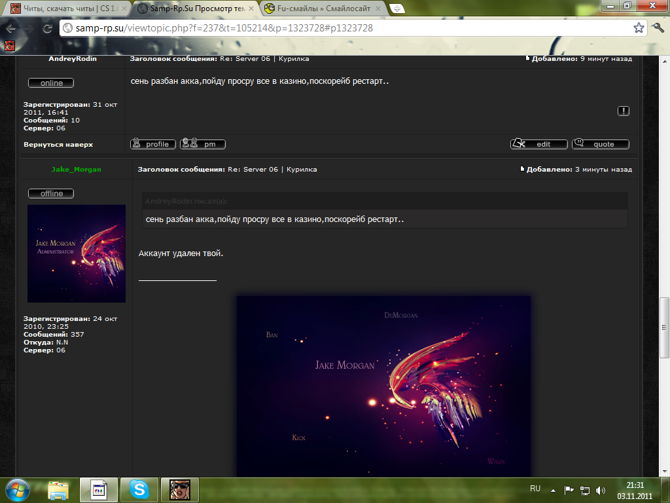Click the report post exclamation icon

click(623, 111)
